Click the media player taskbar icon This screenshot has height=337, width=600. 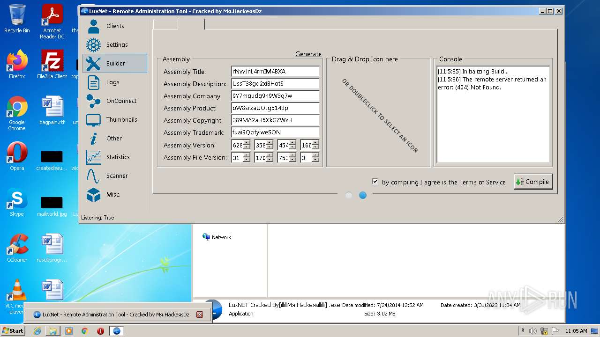point(69,331)
